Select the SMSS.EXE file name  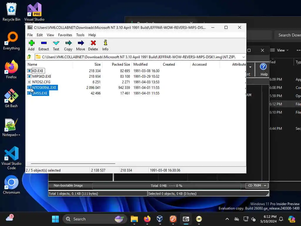pos(40,93)
